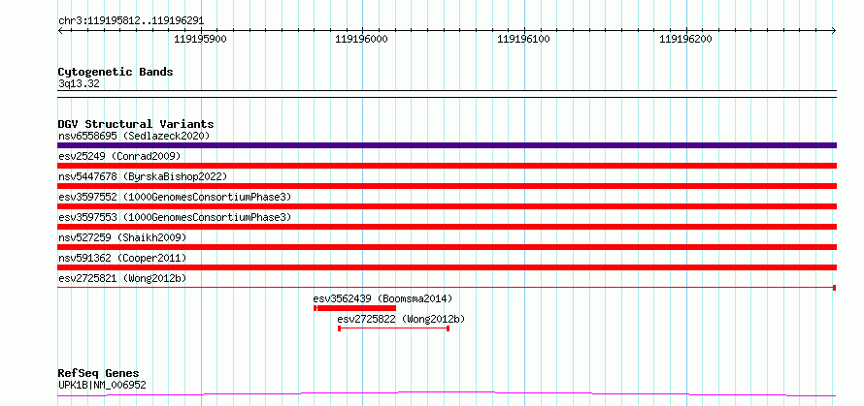The height and width of the screenshot is (406, 864).
Task: Click the 119196200 ruler position
Action: click(685, 39)
